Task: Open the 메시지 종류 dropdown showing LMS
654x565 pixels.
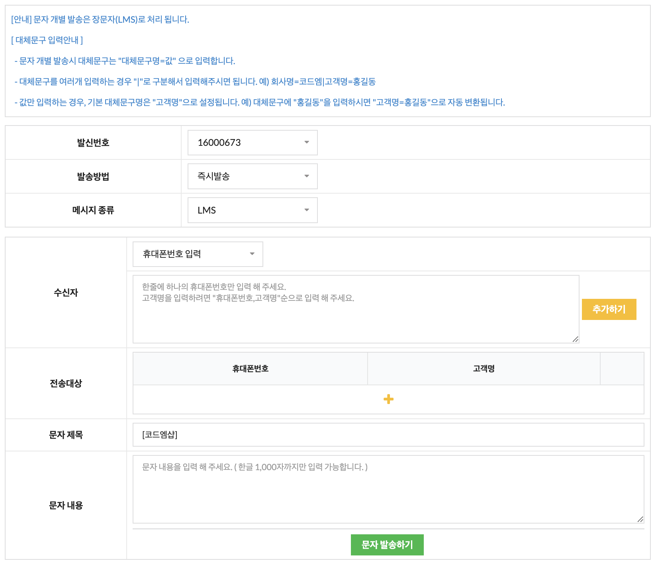Action: pos(253,210)
